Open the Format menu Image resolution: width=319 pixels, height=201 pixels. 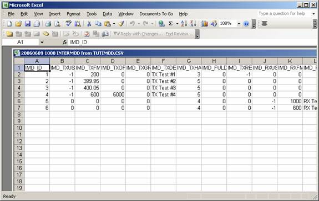point(73,14)
